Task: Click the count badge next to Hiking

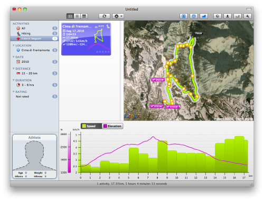Action: click(x=55, y=33)
